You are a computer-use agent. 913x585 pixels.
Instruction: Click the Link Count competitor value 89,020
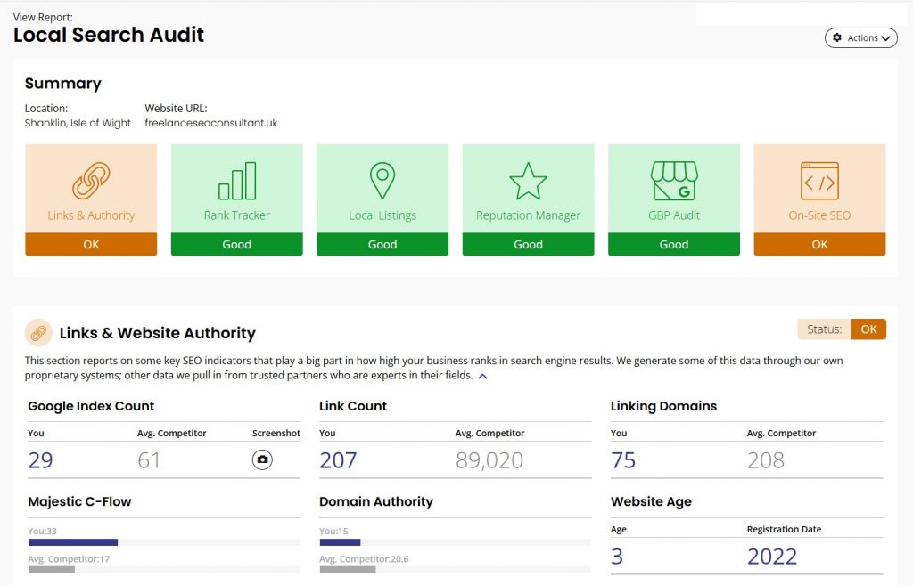[x=489, y=460]
